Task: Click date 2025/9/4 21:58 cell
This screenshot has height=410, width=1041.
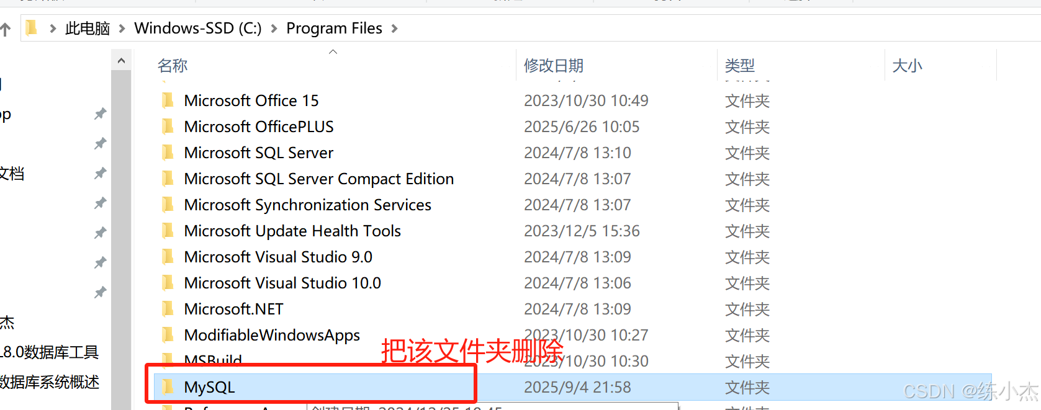Action: [577, 387]
